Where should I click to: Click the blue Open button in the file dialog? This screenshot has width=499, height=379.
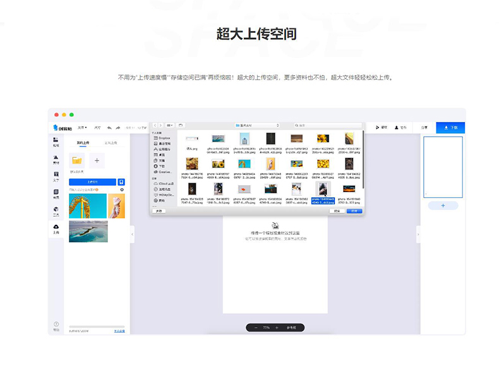354,211
